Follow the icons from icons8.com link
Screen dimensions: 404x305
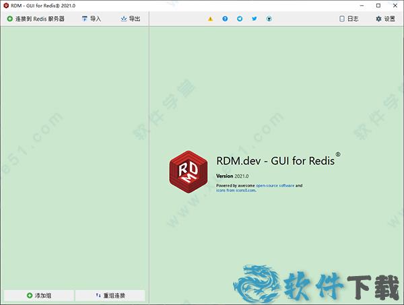236,191
